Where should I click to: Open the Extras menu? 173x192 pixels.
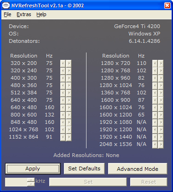click(x=24, y=14)
